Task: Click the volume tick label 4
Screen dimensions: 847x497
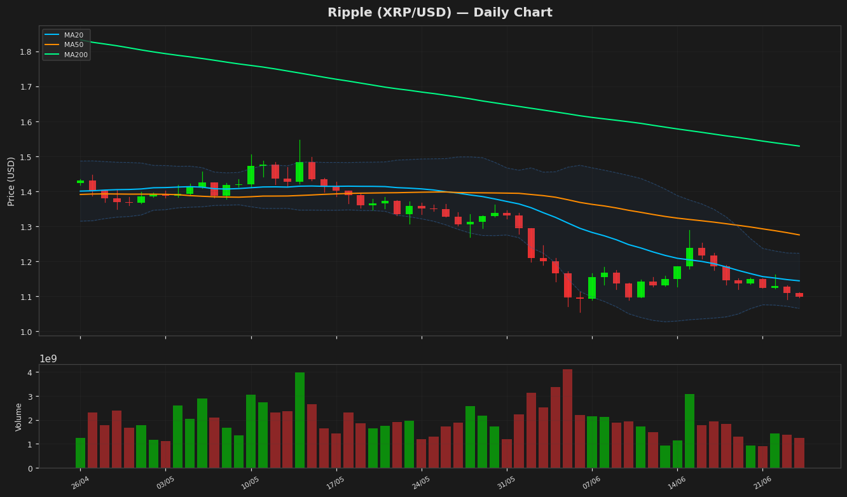Action: coord(29,372)
